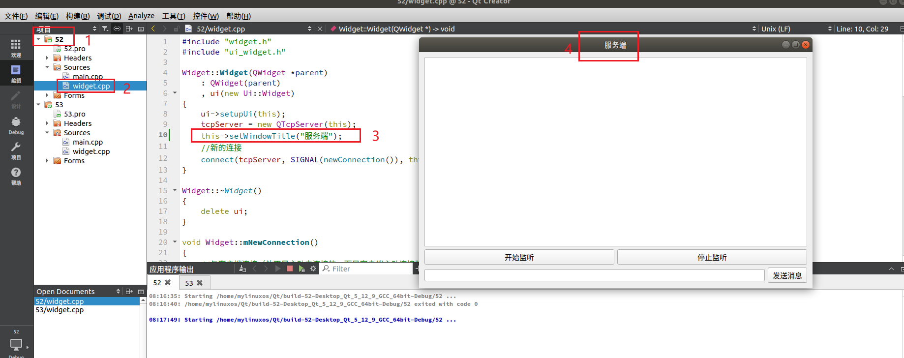Screen dimensions: 904x358
Task: Open the 构建(B) menu
Action: pos(78,16)
